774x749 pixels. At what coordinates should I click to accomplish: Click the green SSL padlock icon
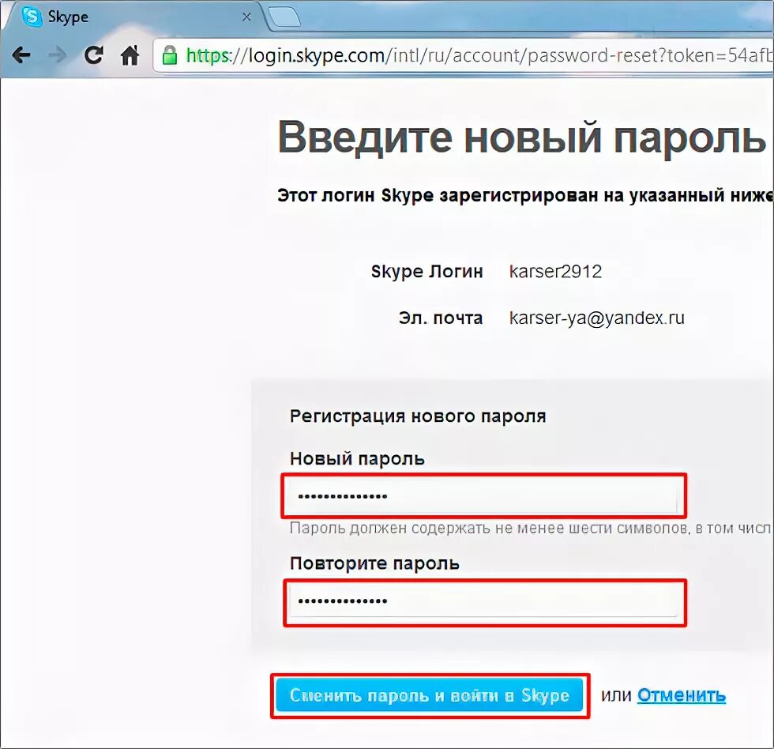point(170,55)
